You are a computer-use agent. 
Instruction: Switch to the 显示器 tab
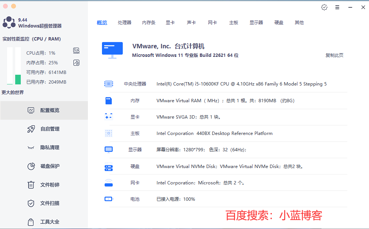[256, 23]
